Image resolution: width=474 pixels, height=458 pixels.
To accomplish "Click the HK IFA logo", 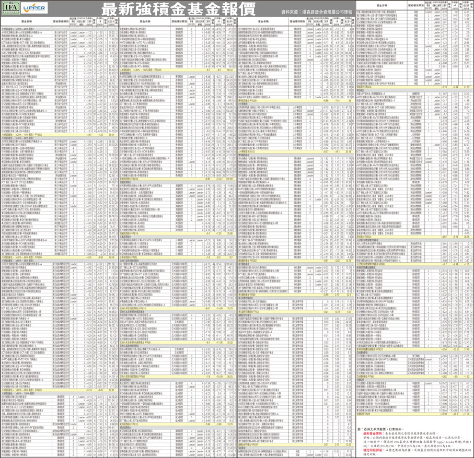I will click(10, 7).
